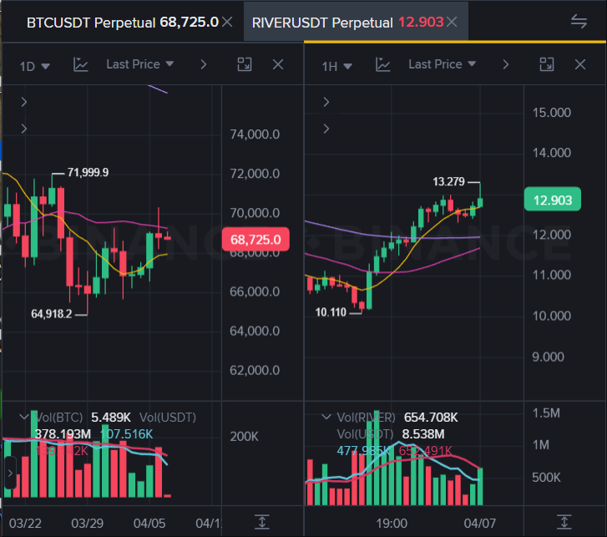The height and width of the screenshot is (537, 607).
Task: Click the 03/29 date label
Action: 88,524
